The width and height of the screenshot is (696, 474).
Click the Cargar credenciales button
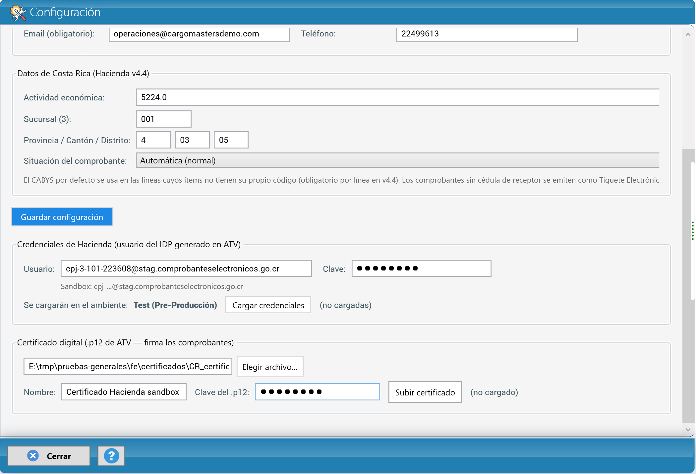click(x=268, y=305)
